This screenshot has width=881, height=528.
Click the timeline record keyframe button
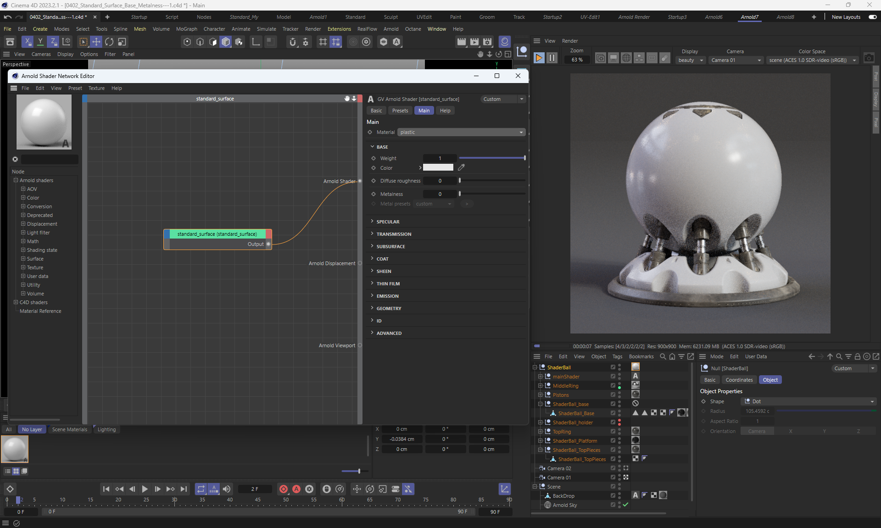pyautogui.click(x=284, y=489)
